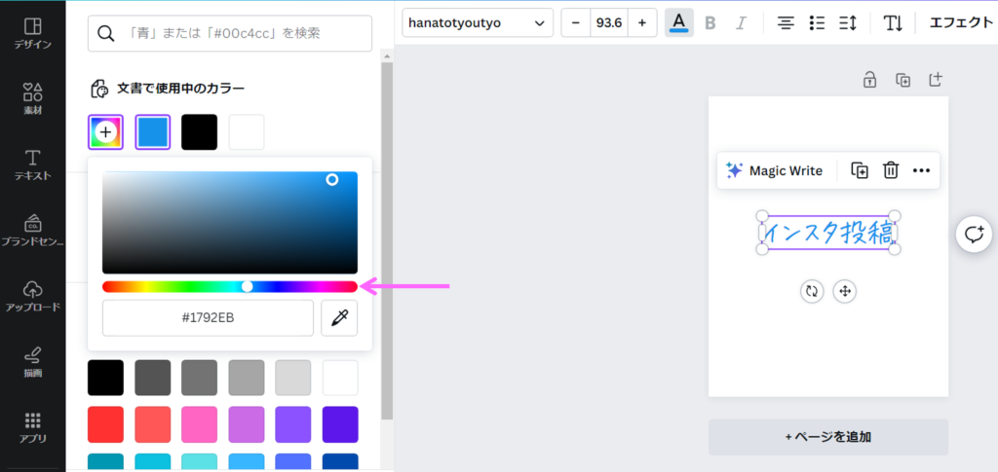Click the duplicate icon beside Magic Write
Image resolution: width=998 pixels, height=472 pixels.
tap(860, 170)
